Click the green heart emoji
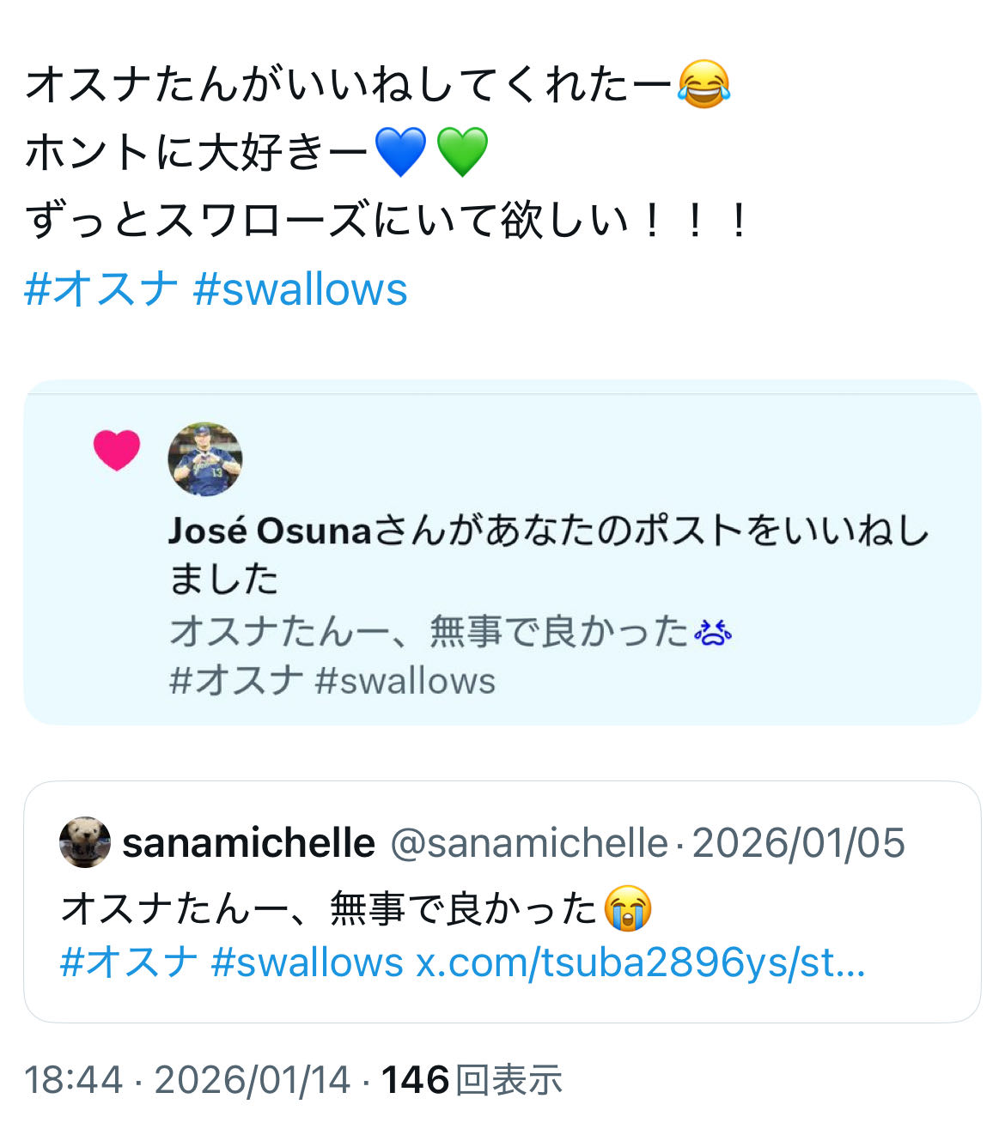1005x1123 pixels. (x=462, y=152)
